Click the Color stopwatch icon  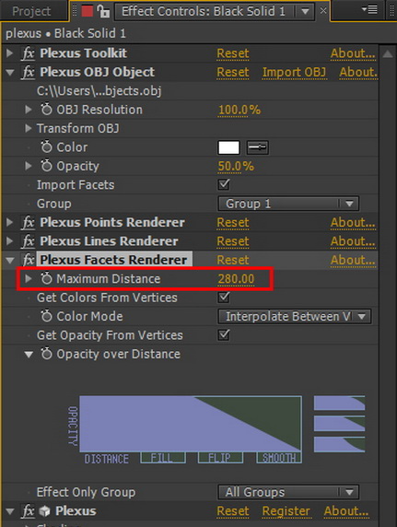point(46,147)
